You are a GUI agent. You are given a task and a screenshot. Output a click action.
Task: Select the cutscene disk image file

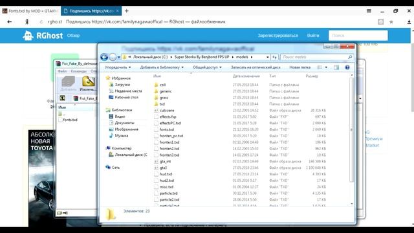pos(167,111)
